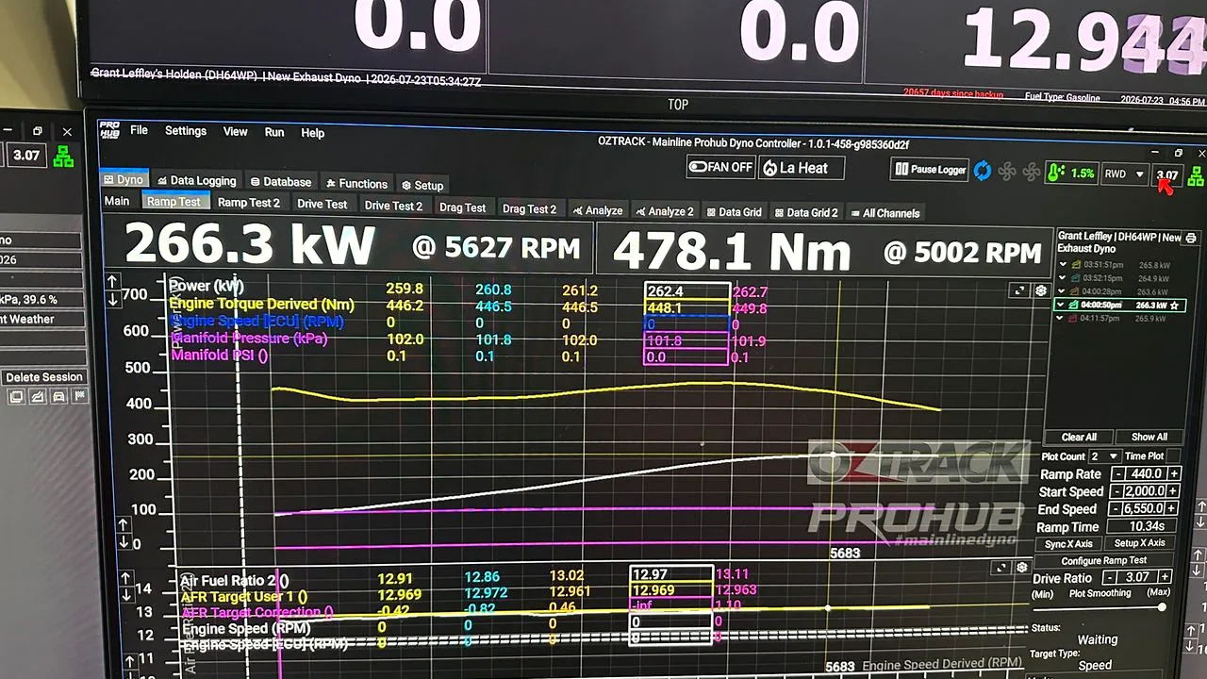
Task: Click the chart icon under Delete Session
Action: pyautogui.click(x=38, y=397)
